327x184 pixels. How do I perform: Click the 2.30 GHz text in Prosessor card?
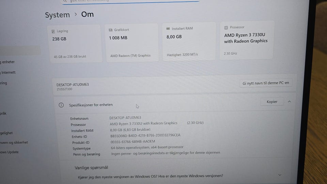click(230, 53)
